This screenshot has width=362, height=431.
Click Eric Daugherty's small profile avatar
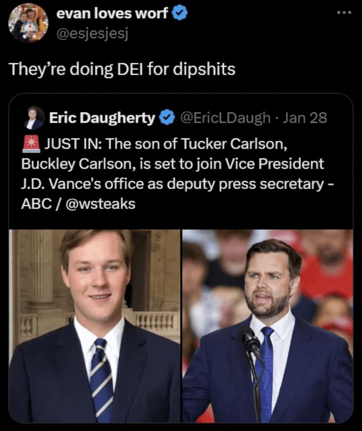[35, 118]
